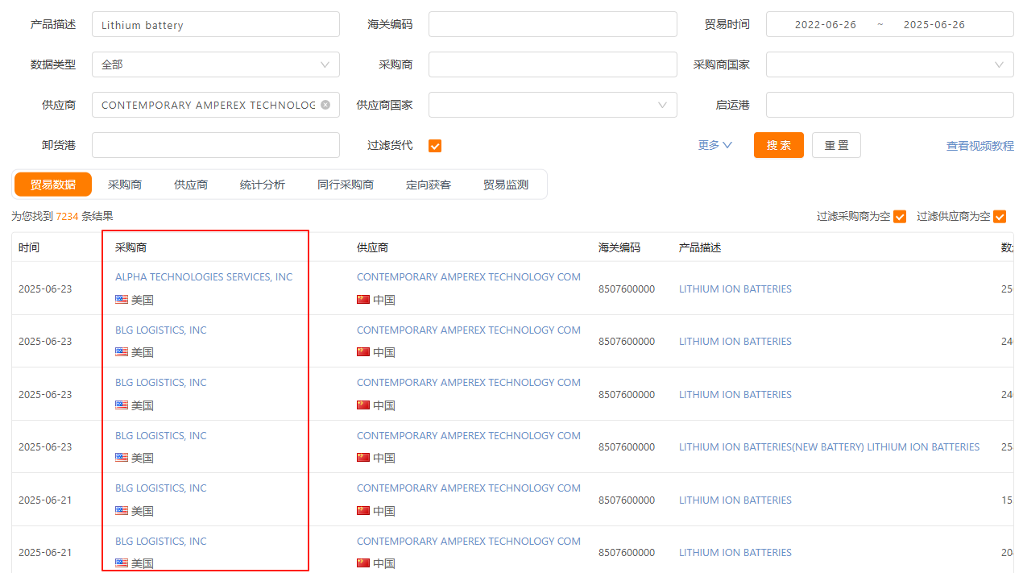Click the 重置 button

pos(836,145)
